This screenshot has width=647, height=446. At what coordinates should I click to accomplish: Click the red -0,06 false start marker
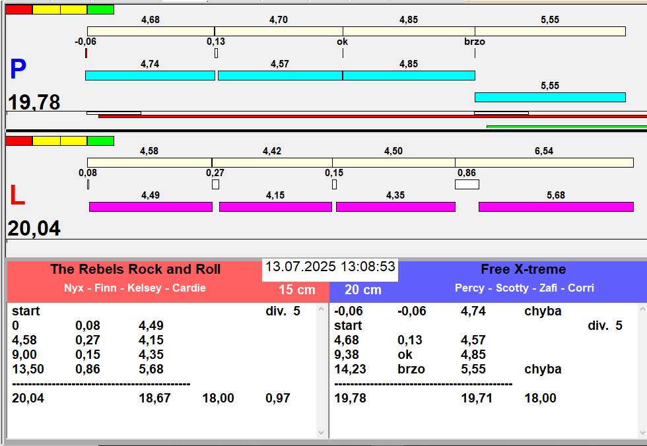[x=86, y=53]
